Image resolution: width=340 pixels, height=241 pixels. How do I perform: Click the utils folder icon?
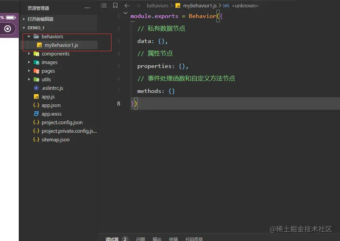[36, 80]
